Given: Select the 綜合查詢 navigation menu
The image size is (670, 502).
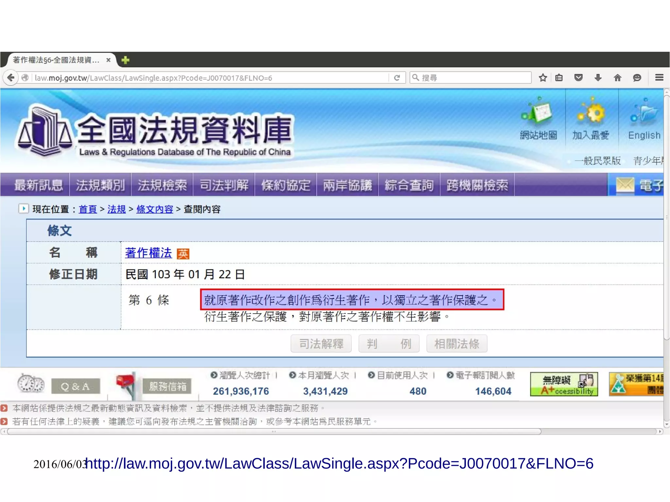Looking at the screenshot, I should [409, 185].
